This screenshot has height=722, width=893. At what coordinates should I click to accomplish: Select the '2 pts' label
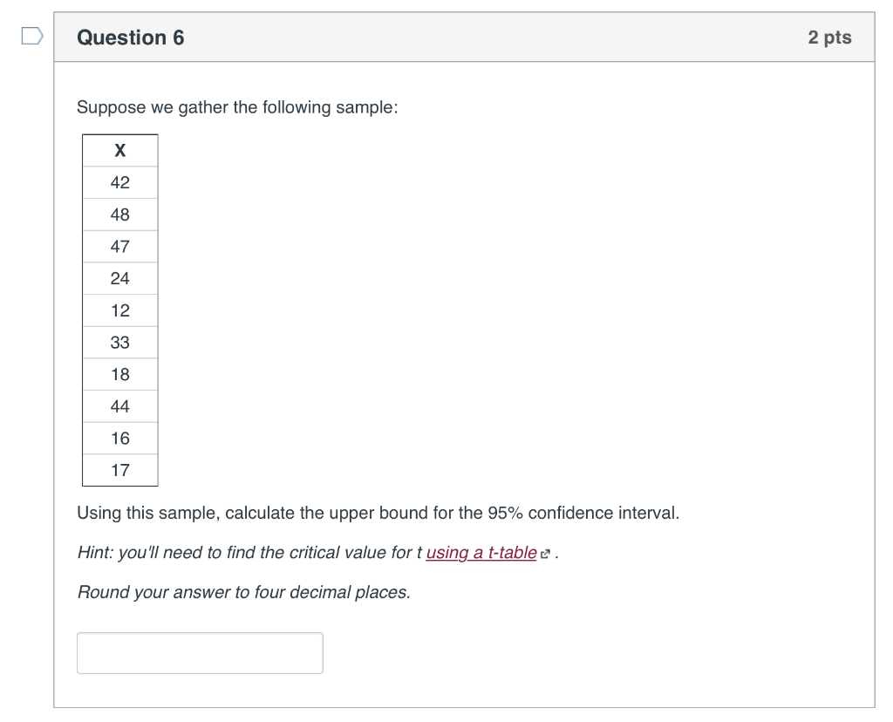click(830, 37)
